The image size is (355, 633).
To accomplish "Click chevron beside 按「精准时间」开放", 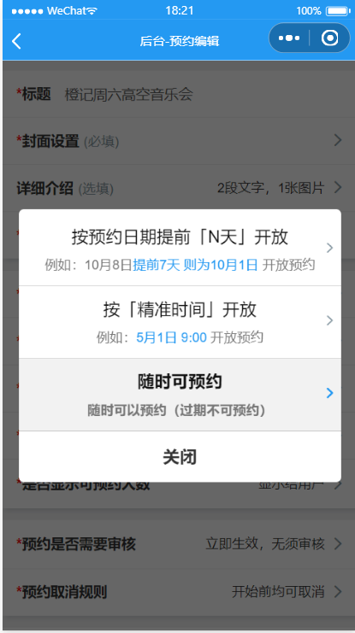I will (x=330, y=320).
